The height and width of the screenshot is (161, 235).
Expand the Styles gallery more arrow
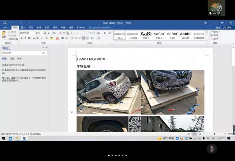pos(207,39)
